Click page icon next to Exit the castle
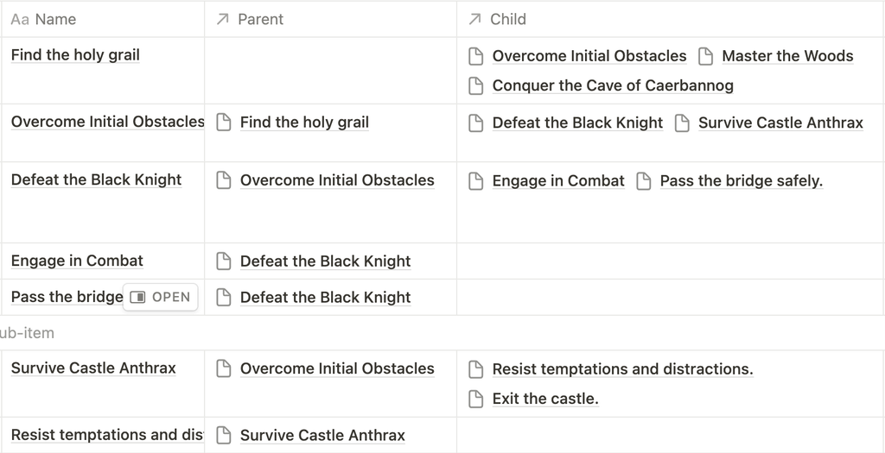This screenshot has width=885, height=453. tap(476, 399)
